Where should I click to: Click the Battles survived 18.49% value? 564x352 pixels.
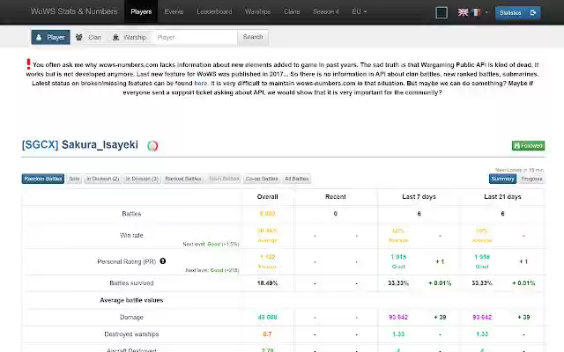pos(267,283)
